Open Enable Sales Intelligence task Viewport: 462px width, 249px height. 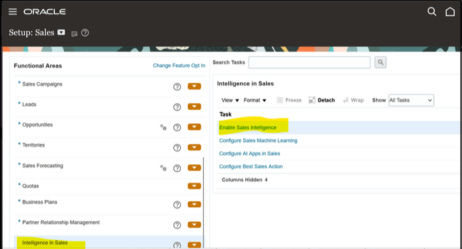coord(248,128)
